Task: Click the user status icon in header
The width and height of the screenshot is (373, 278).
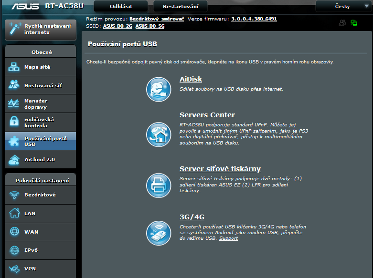Action: coord(342,22)
